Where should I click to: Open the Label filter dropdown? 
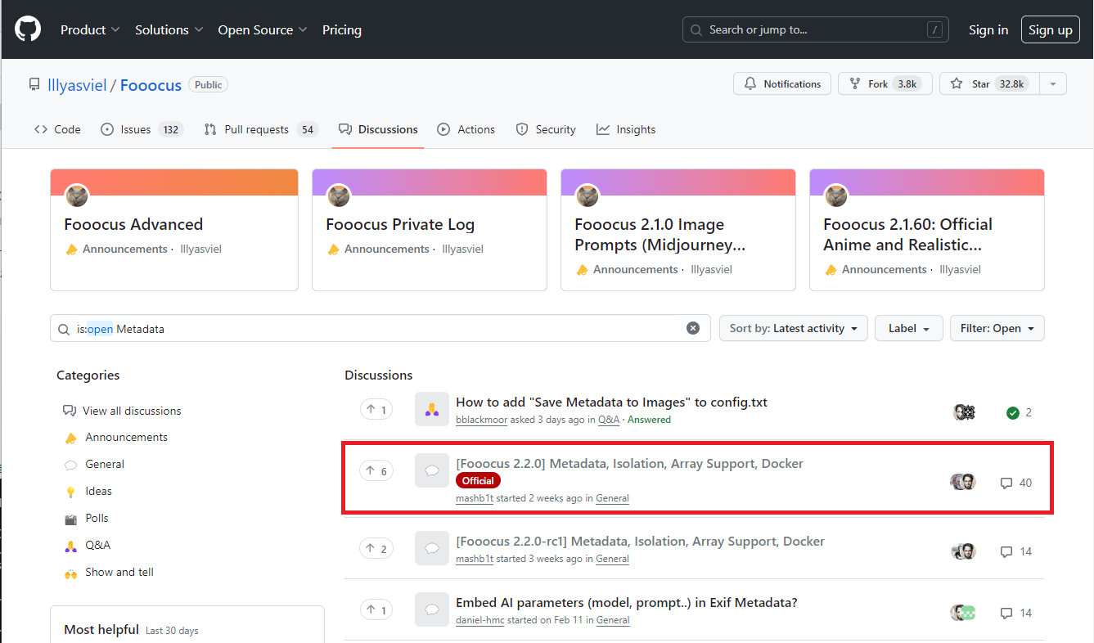909,328
